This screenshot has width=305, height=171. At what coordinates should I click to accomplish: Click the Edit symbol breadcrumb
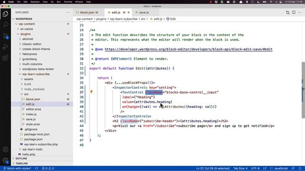[x=171, y=19]
